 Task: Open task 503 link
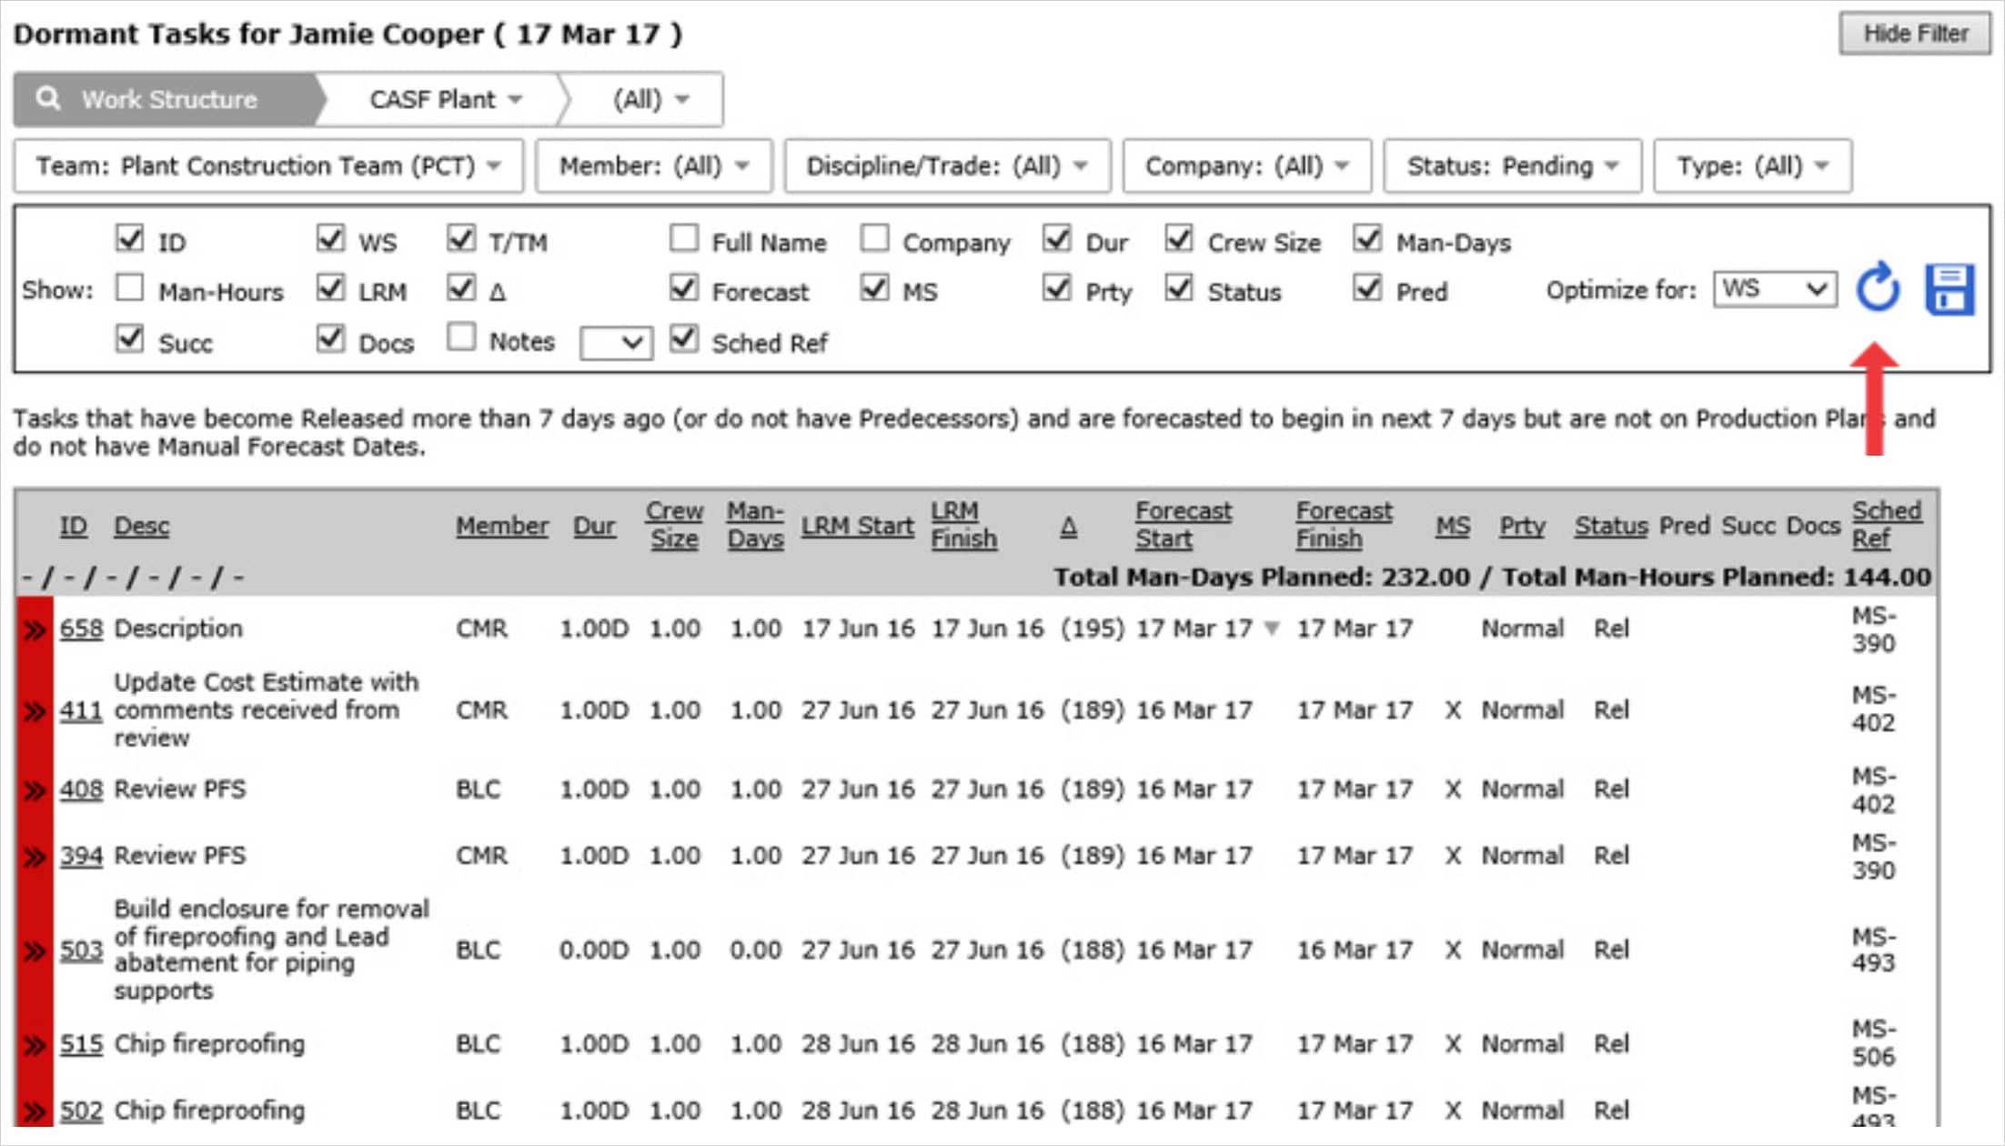coord(81,950)
